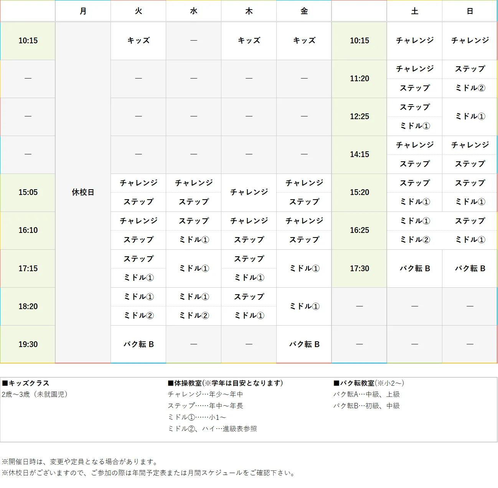Click the バク転 B class on Tuesday 19:30
Screen dimensions: 498x488
[x=138, y=344]
